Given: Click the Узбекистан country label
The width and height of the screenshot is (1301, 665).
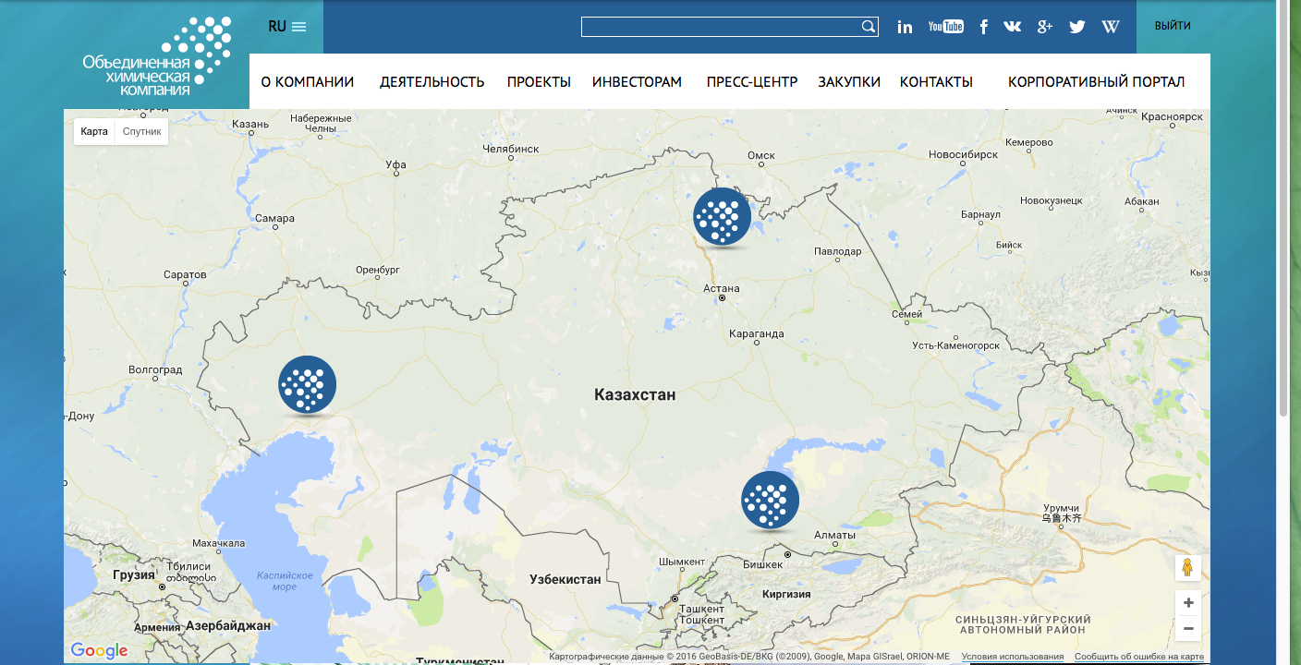Looking at the screenshot, I should [565, 579].
